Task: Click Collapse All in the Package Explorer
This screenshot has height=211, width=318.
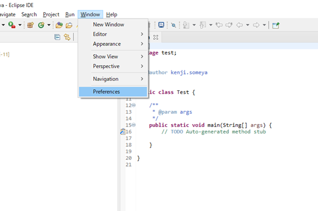Action: (x=57, y=37)
